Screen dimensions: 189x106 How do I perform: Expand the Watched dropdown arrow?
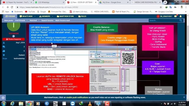[39, 20]
